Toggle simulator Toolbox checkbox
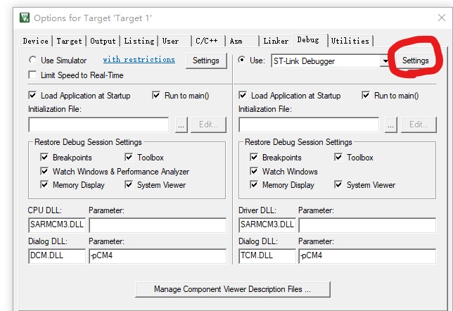This screenshot has height=311, width=453. (x=129, y=157)
